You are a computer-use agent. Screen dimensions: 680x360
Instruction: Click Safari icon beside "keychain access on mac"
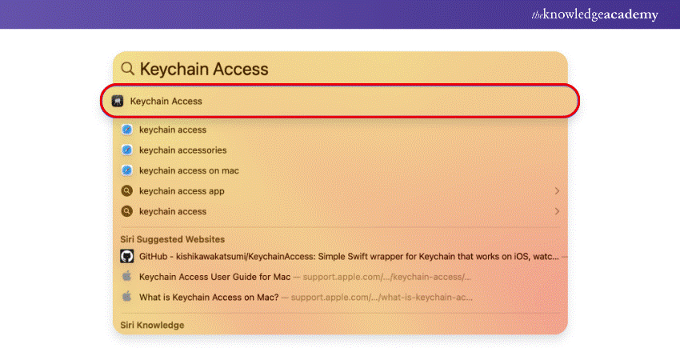click(126, 170)
